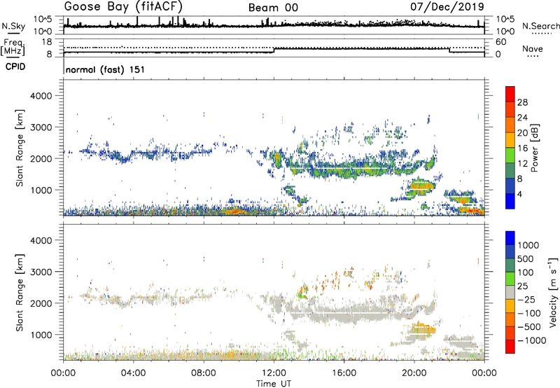Click the '08:00' time axis tick label
This screenshot has width=560, height=388.
click(x=204, y=373)
